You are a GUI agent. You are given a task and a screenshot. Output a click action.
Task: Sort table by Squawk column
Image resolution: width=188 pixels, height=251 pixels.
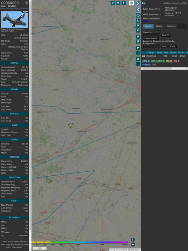(x=173, y=53)
